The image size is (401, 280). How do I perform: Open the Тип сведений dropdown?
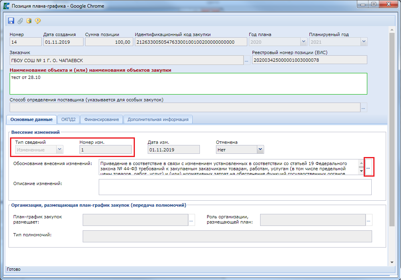[x=59, y=149]
